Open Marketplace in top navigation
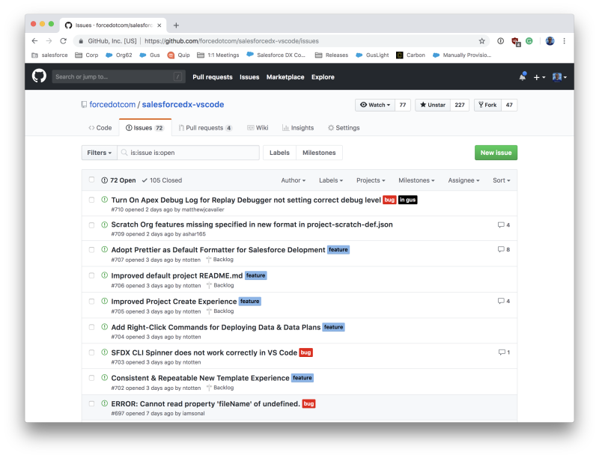This screenshot has width=599, height=458. point(285,77)
